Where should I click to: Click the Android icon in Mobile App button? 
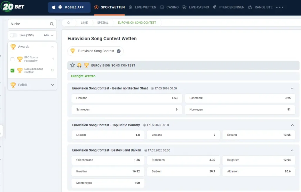point(60,7)
